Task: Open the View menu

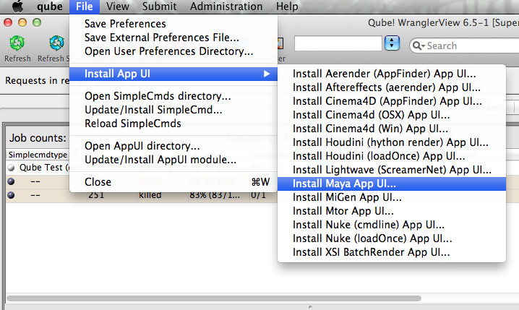Action: click(117, 7)
